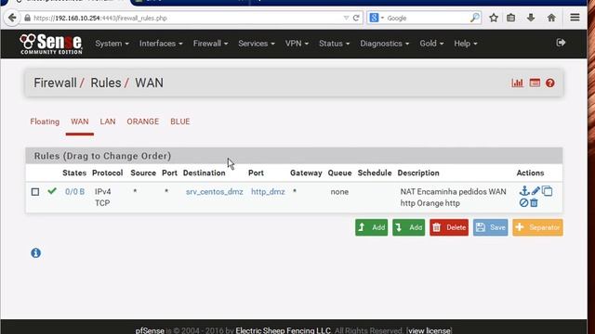Open the System dropdown menu

[112, 44]
